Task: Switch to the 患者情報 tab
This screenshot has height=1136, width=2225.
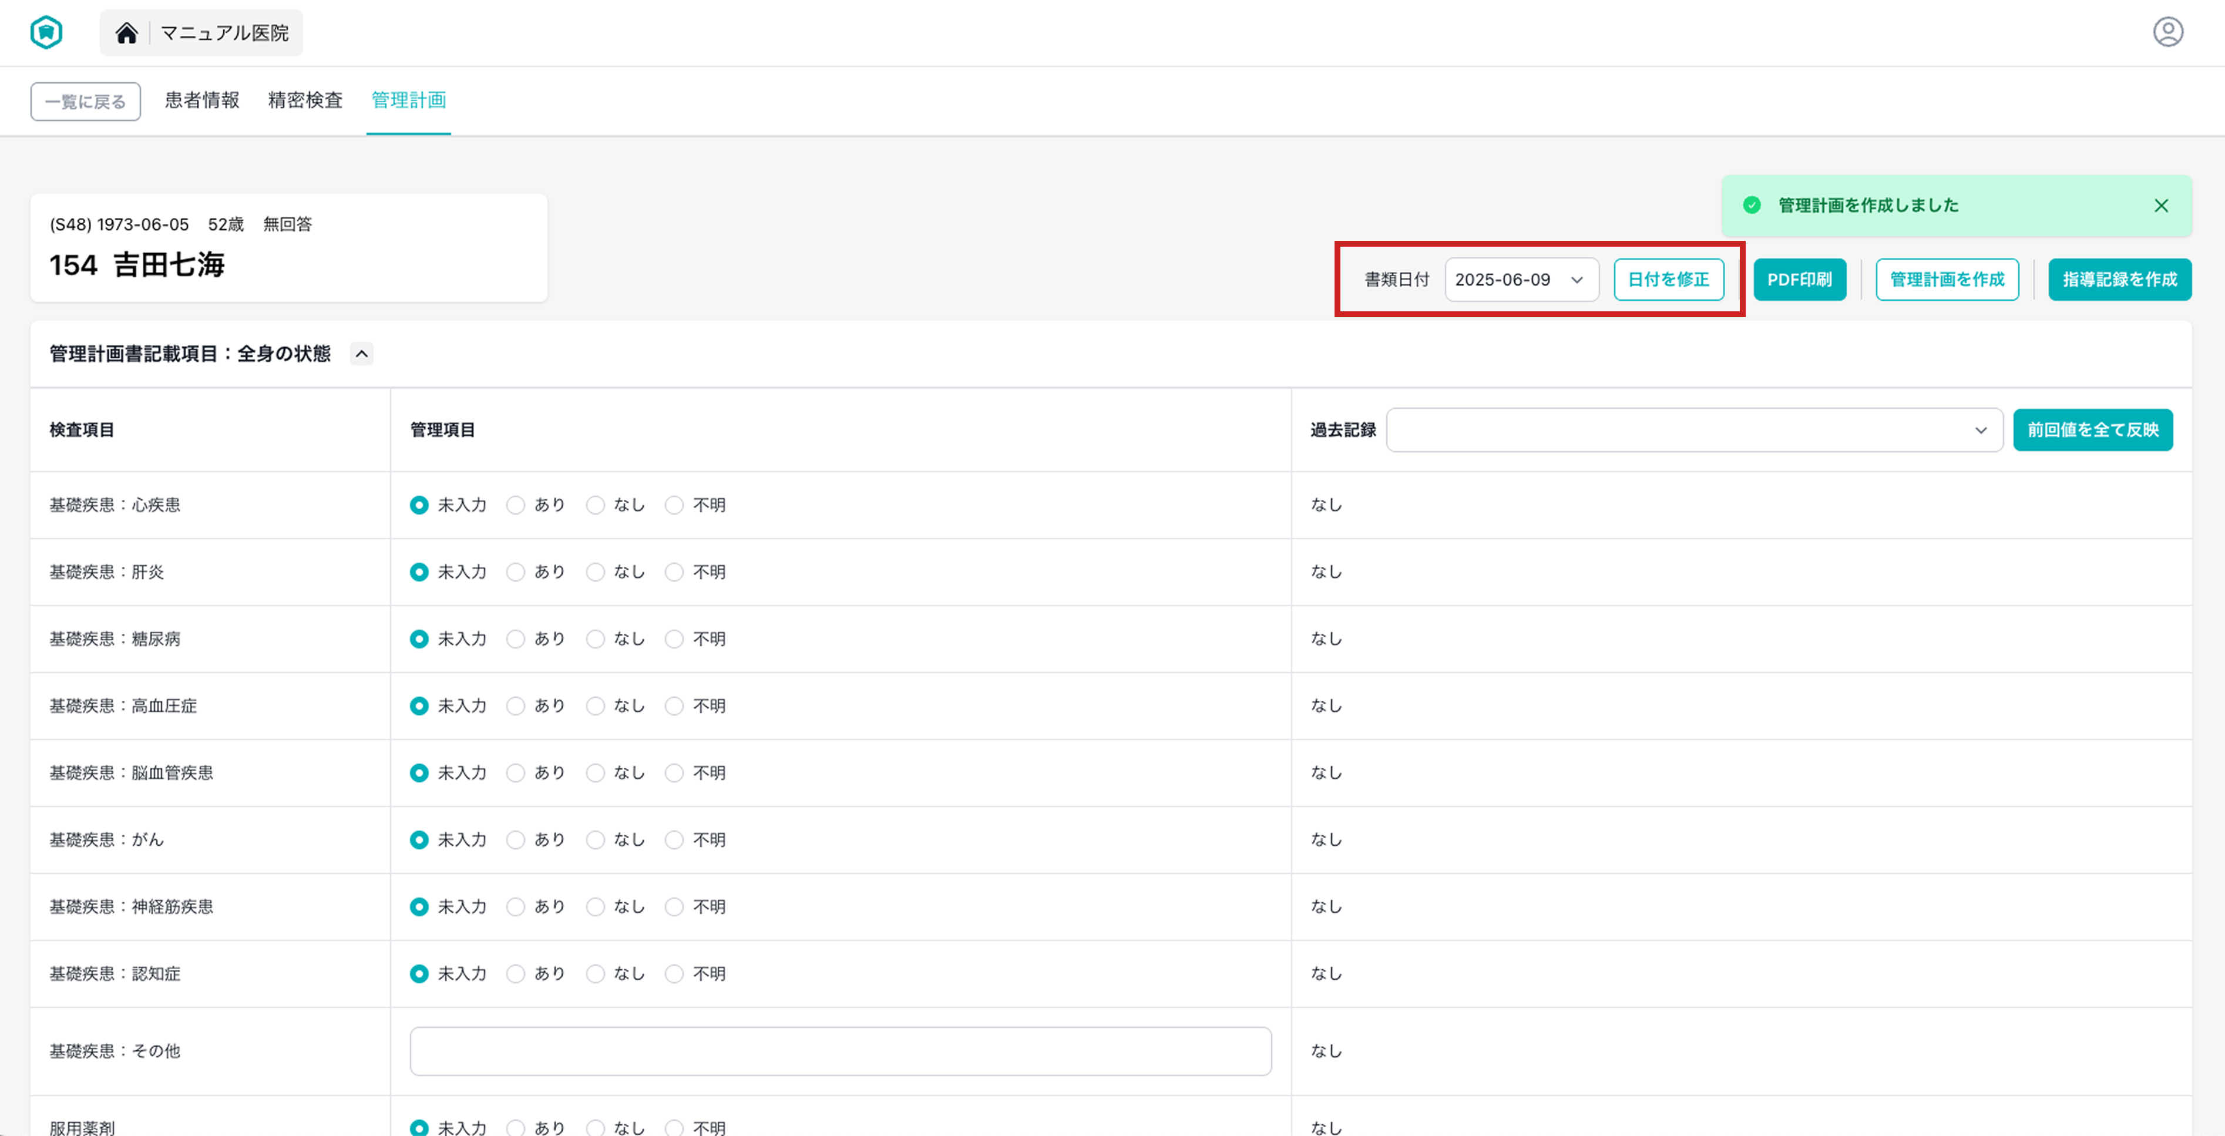Action: point(202,100)
